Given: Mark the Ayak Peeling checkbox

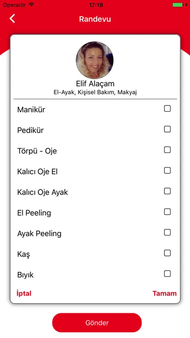Looking at the screenshot, I should click(167, 232).
